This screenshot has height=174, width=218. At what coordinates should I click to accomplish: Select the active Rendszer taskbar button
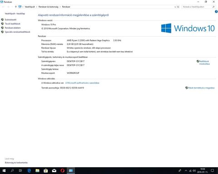(x=71, y=171)
